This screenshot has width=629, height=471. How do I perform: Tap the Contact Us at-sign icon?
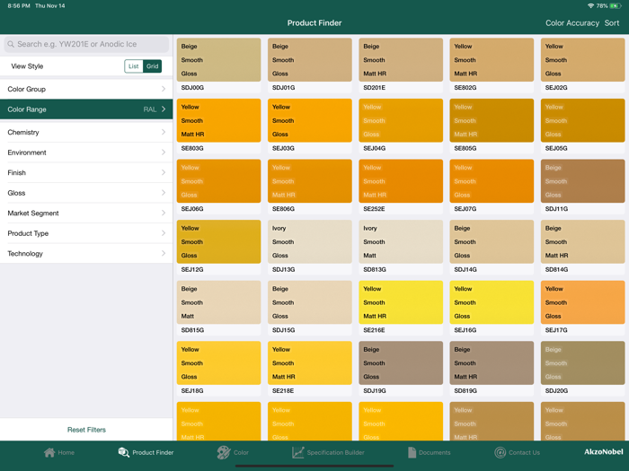[500, 452]
